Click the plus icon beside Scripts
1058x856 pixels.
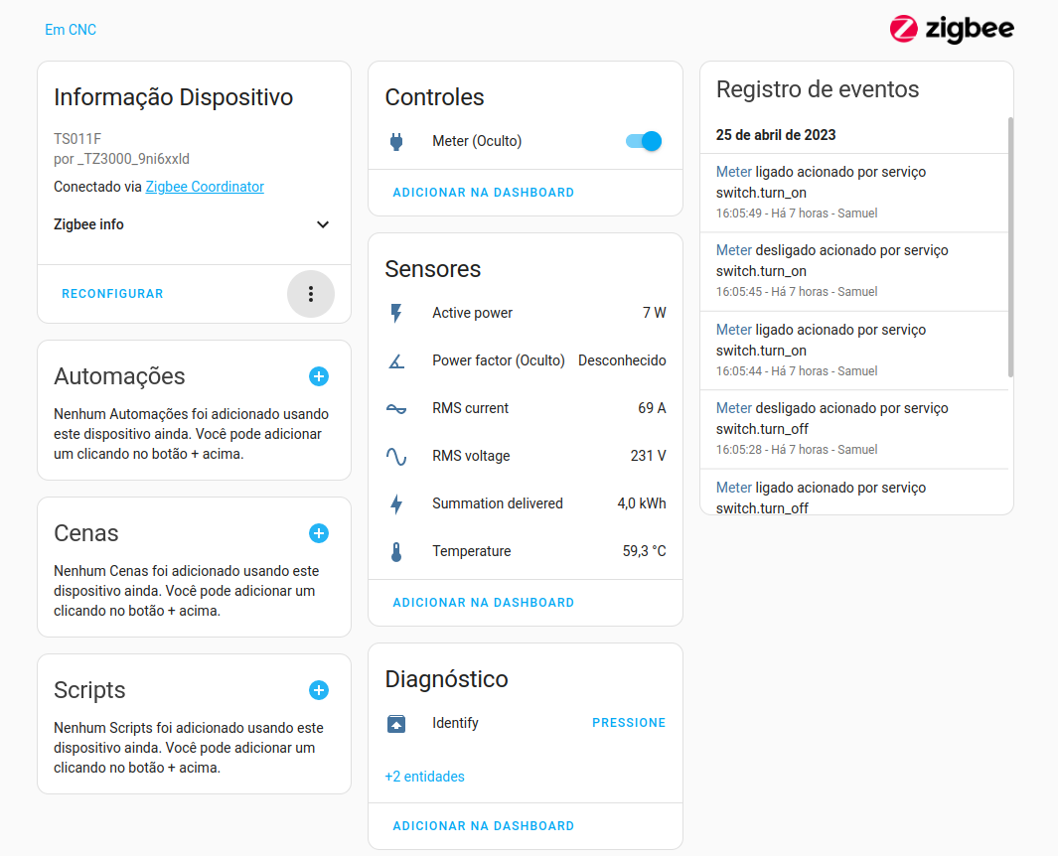coord(319,690)
